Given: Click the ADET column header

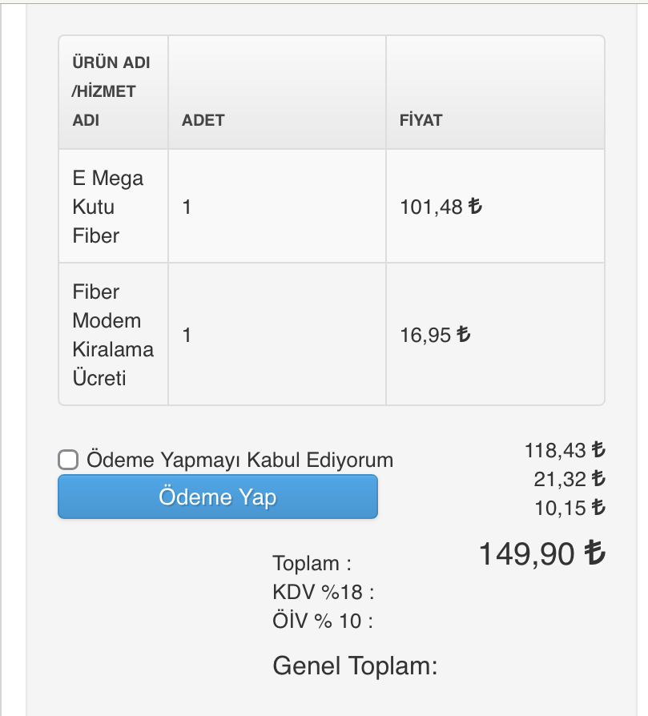Looking at the screenshot, I should tap(203, 121).
